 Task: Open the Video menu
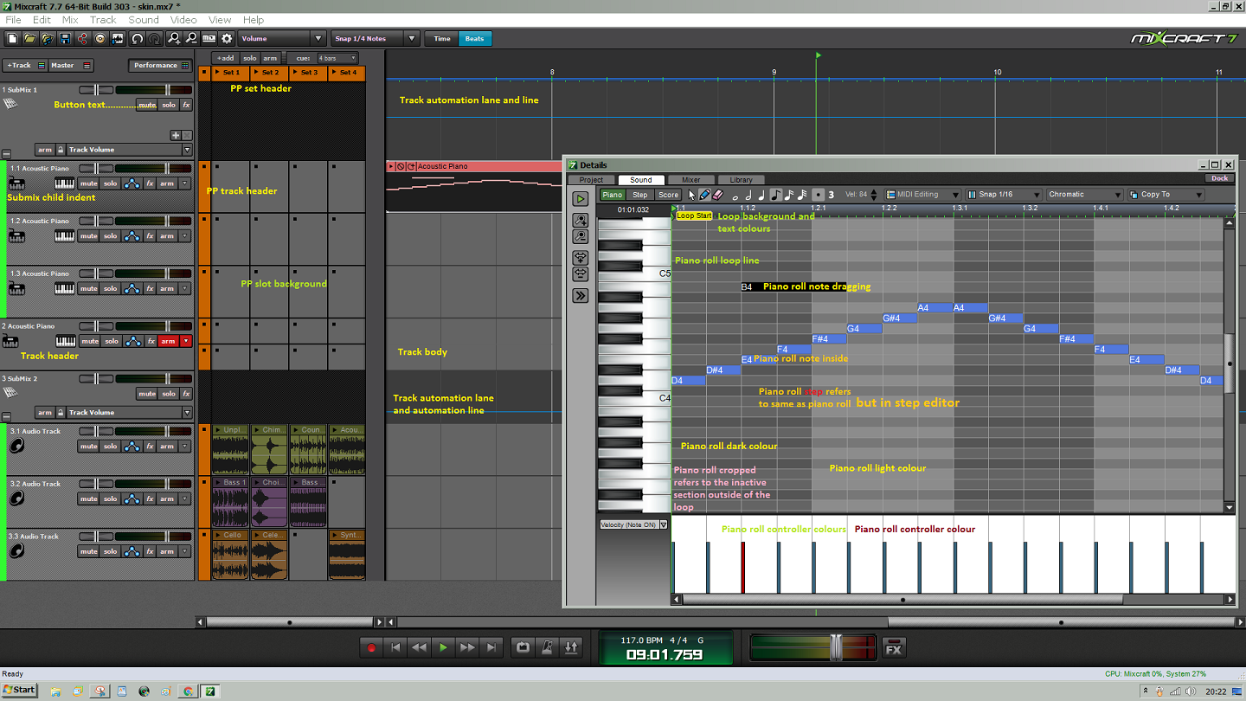[183, 19]
